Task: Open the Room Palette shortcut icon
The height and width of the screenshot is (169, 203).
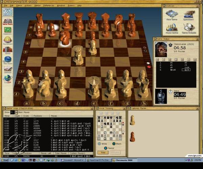Action: pyautogui.click(x=172, y=29)
